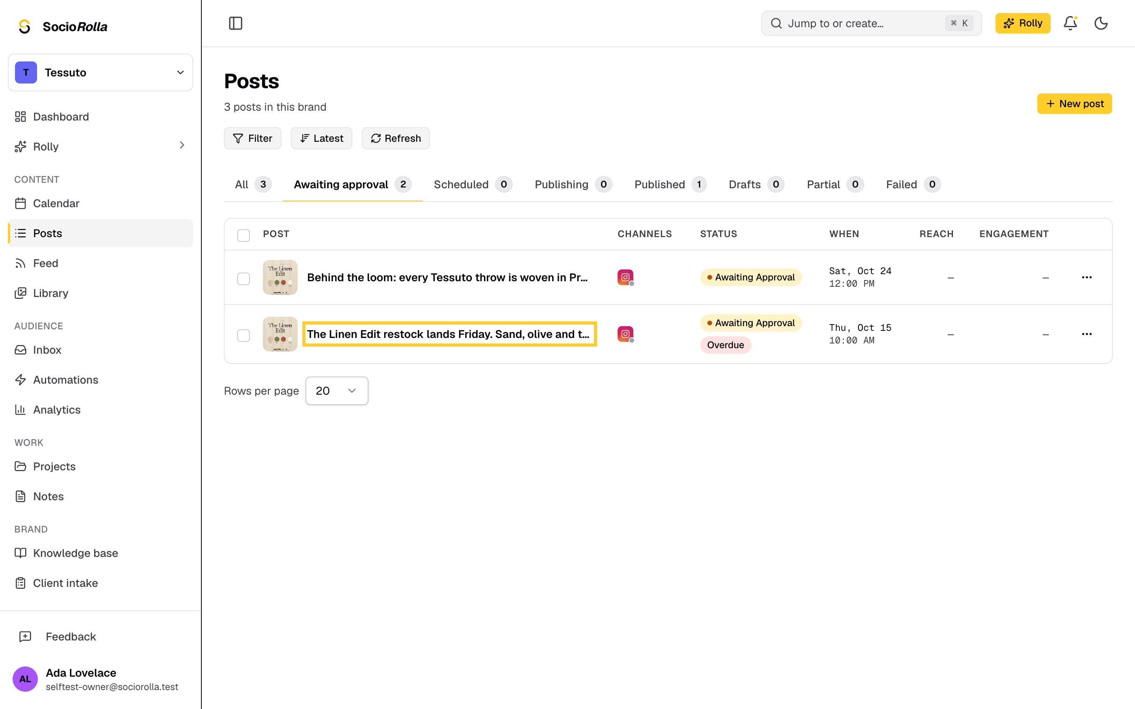Open the Linen Edit restock post title
Screen dimensions: 1135x709
coord(448,334)
